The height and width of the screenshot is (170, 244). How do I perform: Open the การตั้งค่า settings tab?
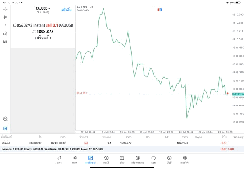tap(185, 160)
